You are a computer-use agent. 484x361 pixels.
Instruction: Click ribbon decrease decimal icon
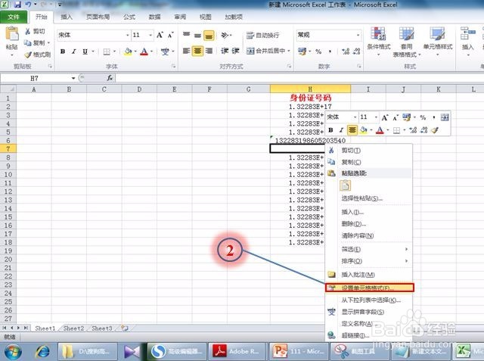coord(356,51)
